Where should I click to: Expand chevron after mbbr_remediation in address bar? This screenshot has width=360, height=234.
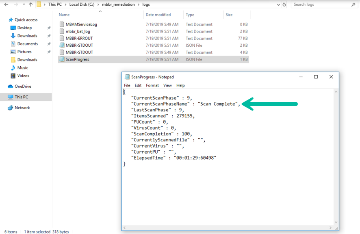139,4
